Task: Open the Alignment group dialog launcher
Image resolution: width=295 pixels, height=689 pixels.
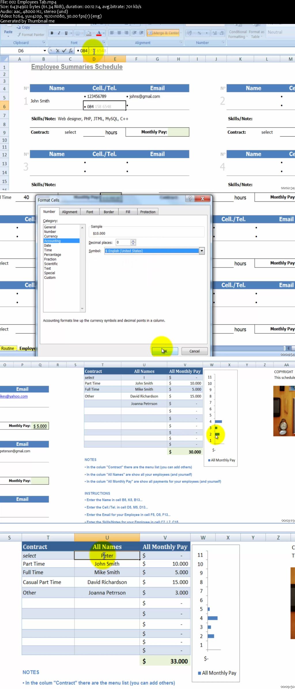Action: click(x=181, y=42)
